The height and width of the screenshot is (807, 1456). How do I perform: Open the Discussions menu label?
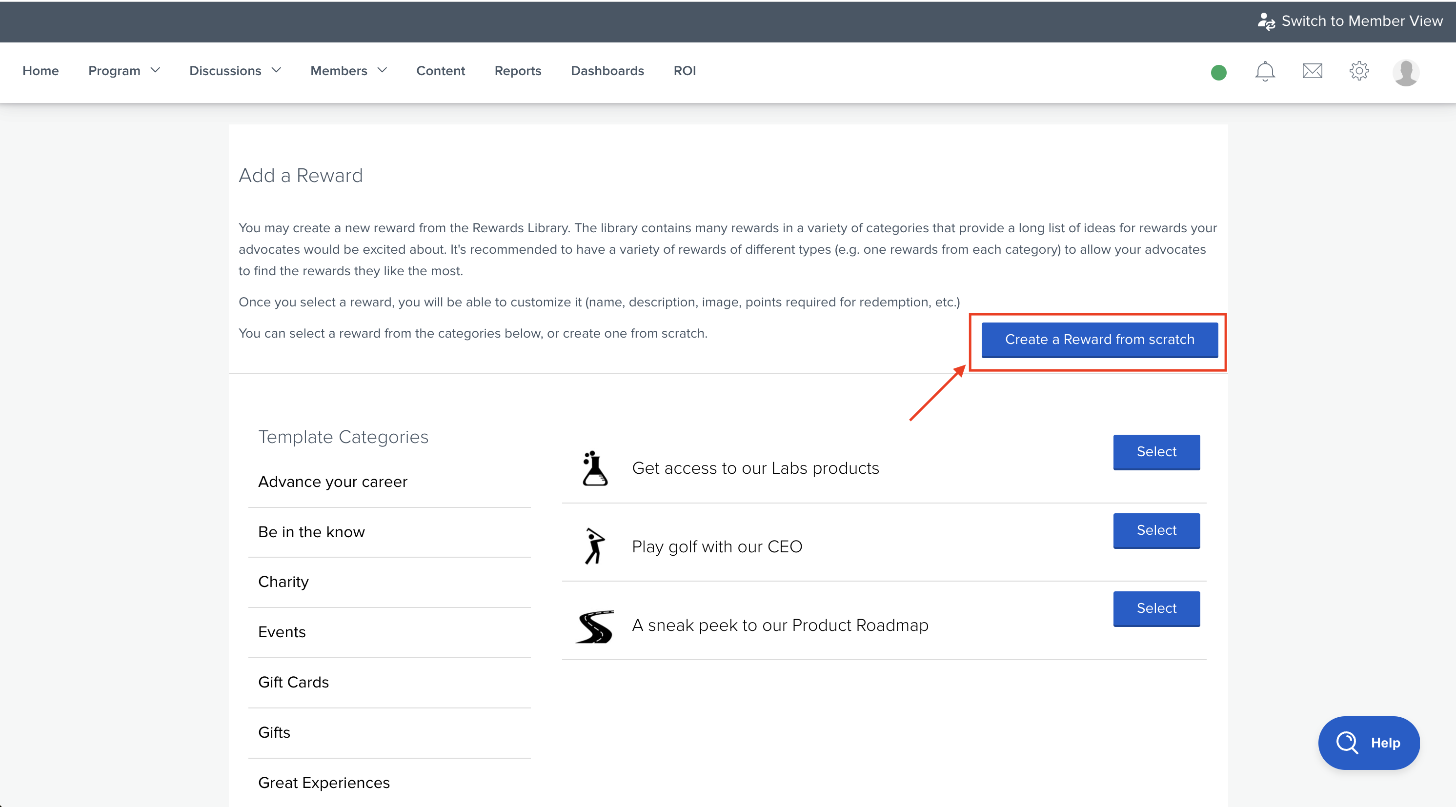(x=225, y=71)
